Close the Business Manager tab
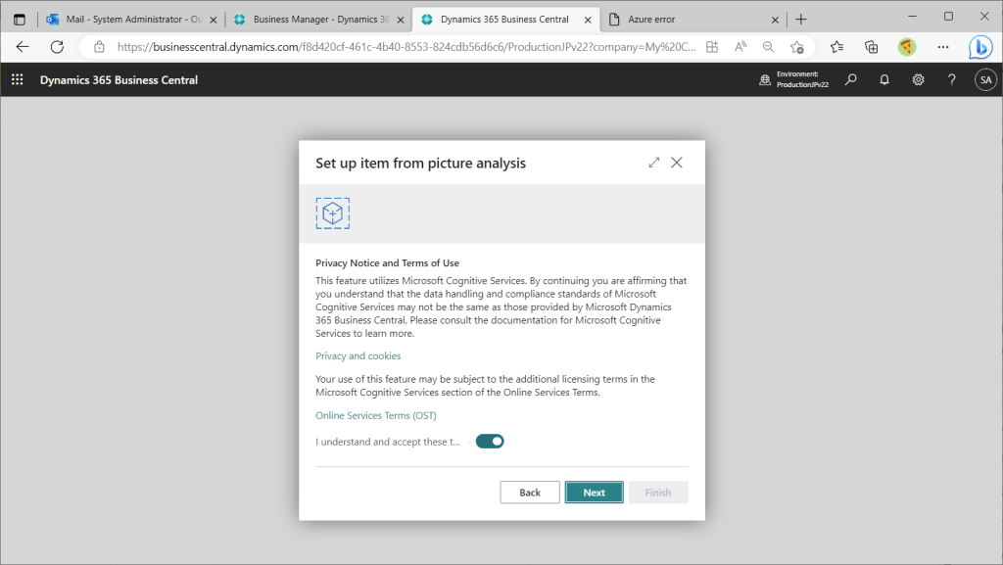This screenshot has height=565, width=1003. [x=401, y=20]
